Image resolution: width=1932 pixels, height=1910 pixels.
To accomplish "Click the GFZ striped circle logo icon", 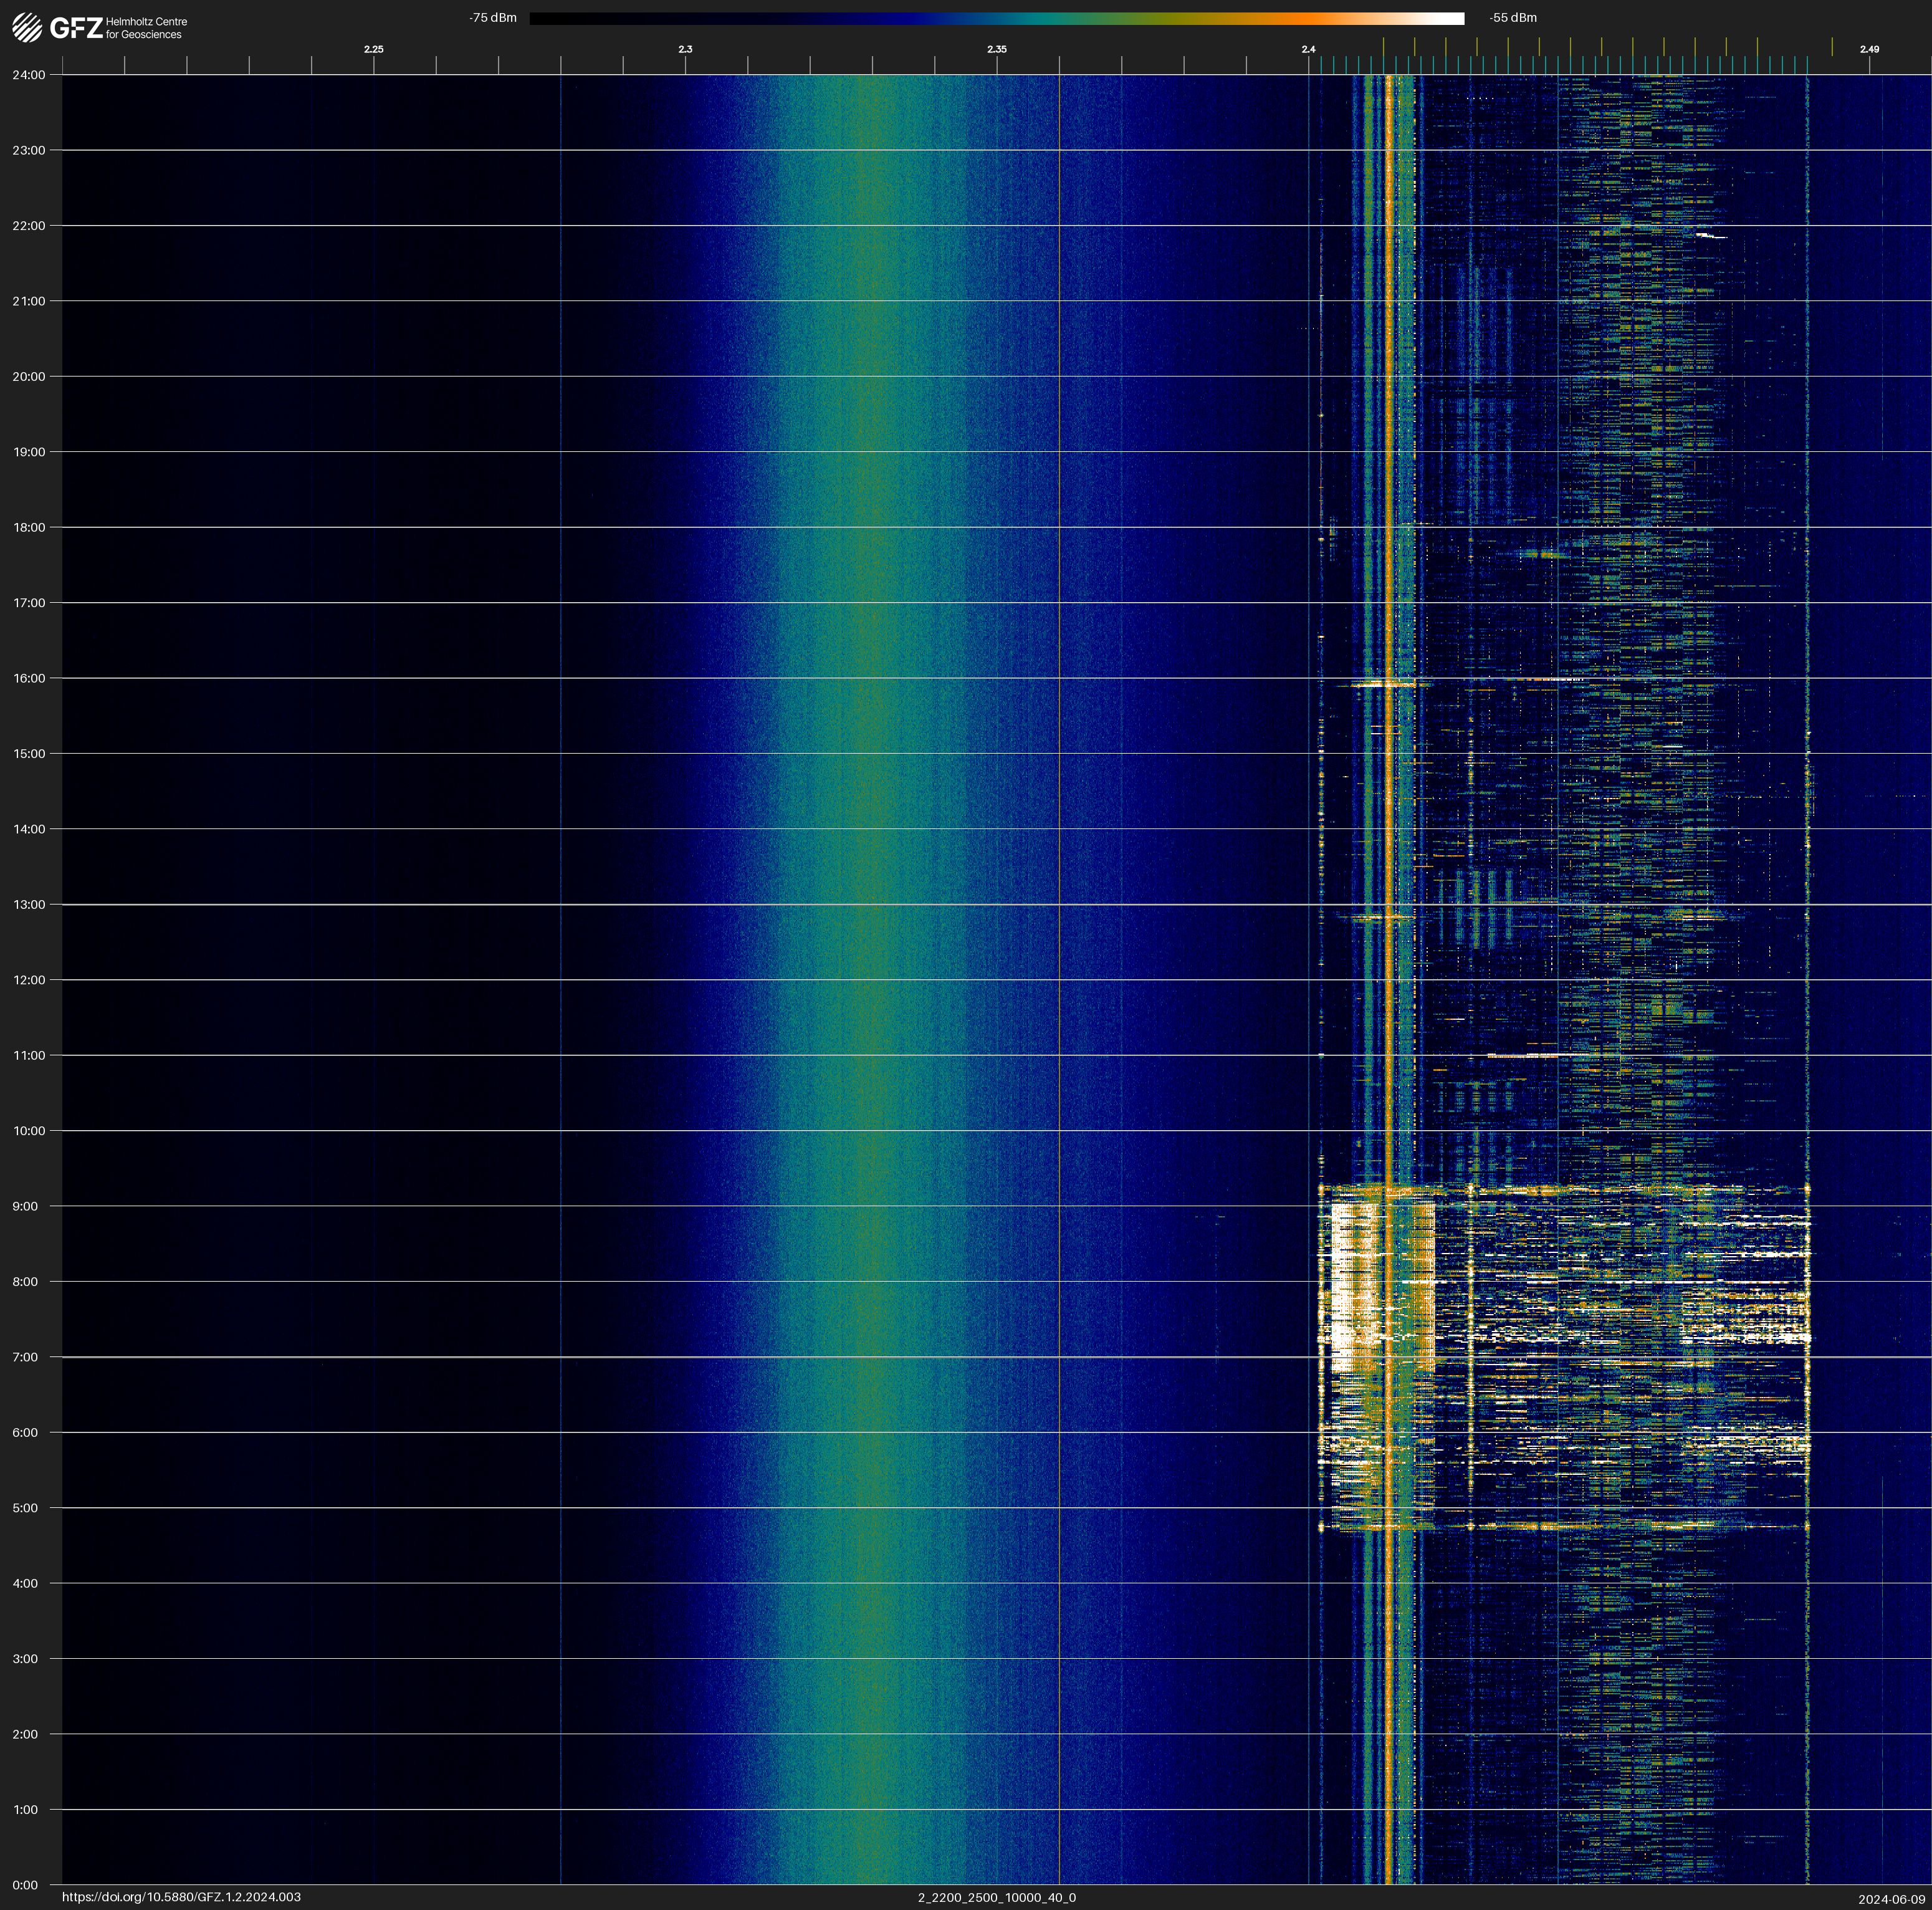I will click(x=27, y=28).
